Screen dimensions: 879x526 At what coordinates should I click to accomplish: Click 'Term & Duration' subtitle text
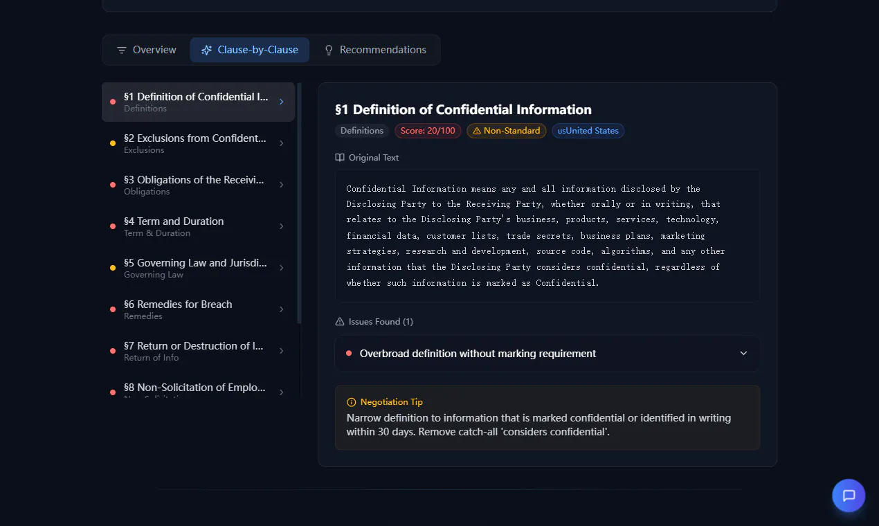[157, 233]
